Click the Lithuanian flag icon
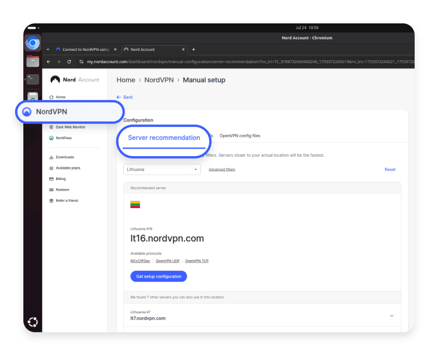The height and width of the screenshot is (356, 438). [135, 205]
